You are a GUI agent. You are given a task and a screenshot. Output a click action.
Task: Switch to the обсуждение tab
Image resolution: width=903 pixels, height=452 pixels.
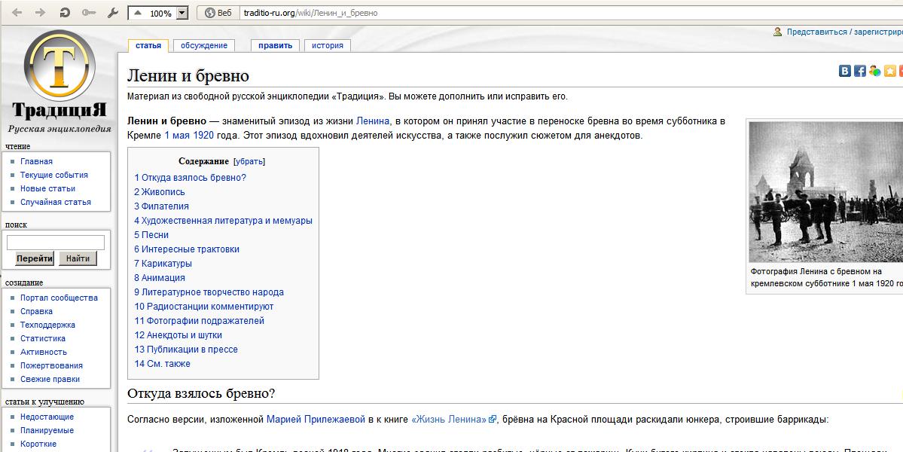(x=204, y=45)
